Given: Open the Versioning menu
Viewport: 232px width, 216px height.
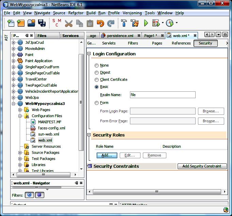Looking at the screenshot, I should click(132, 13).
